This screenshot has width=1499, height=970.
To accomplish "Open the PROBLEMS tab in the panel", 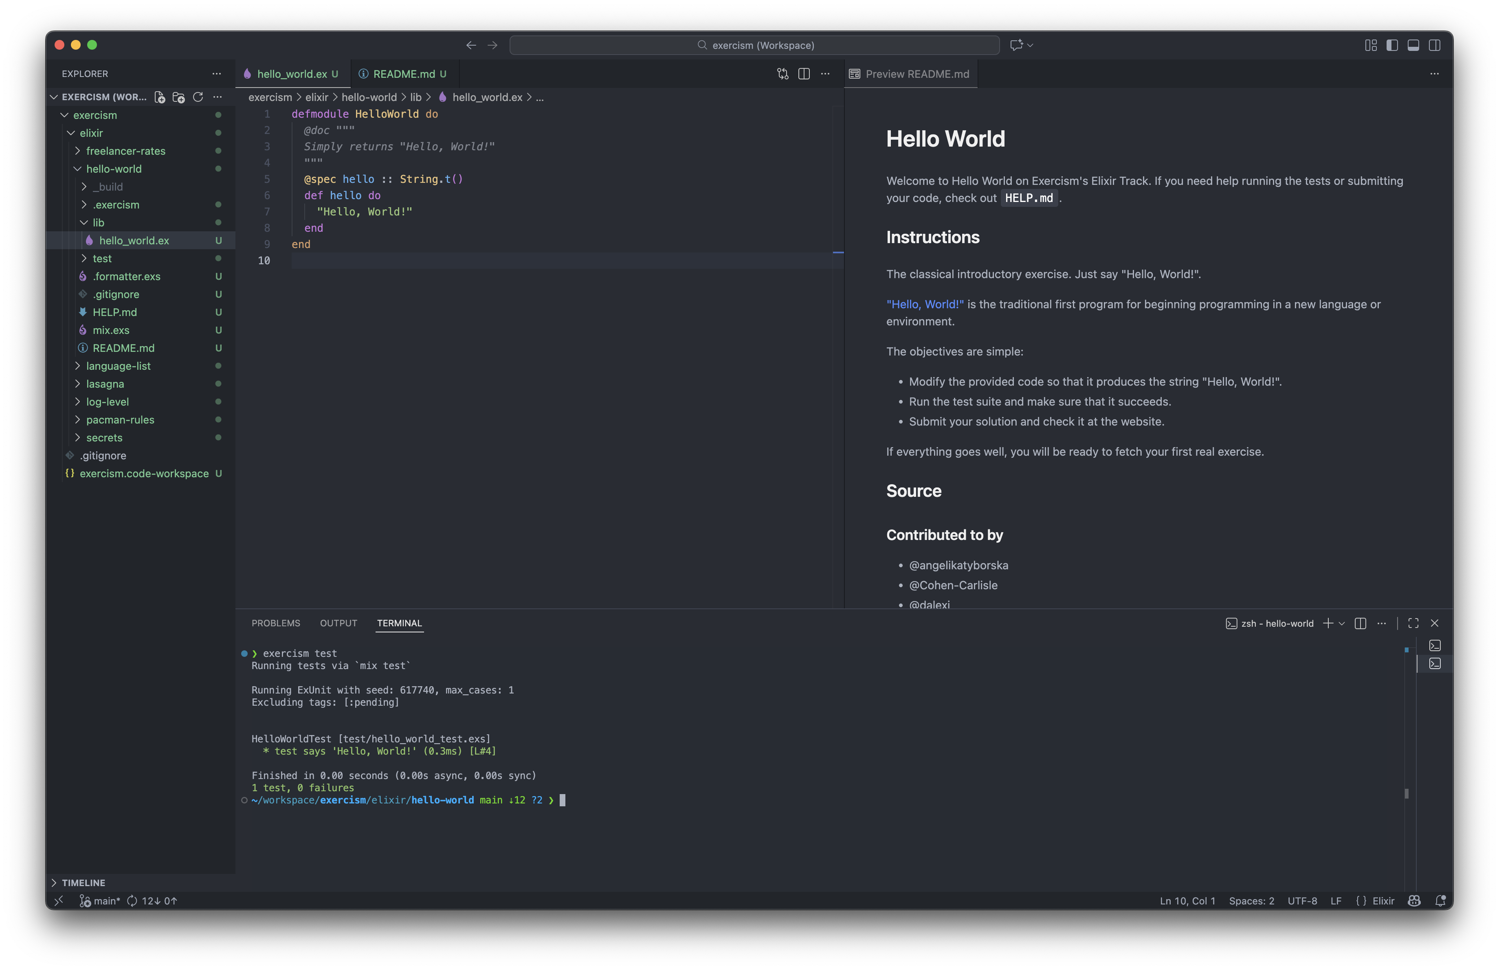I will coord(275,623).
